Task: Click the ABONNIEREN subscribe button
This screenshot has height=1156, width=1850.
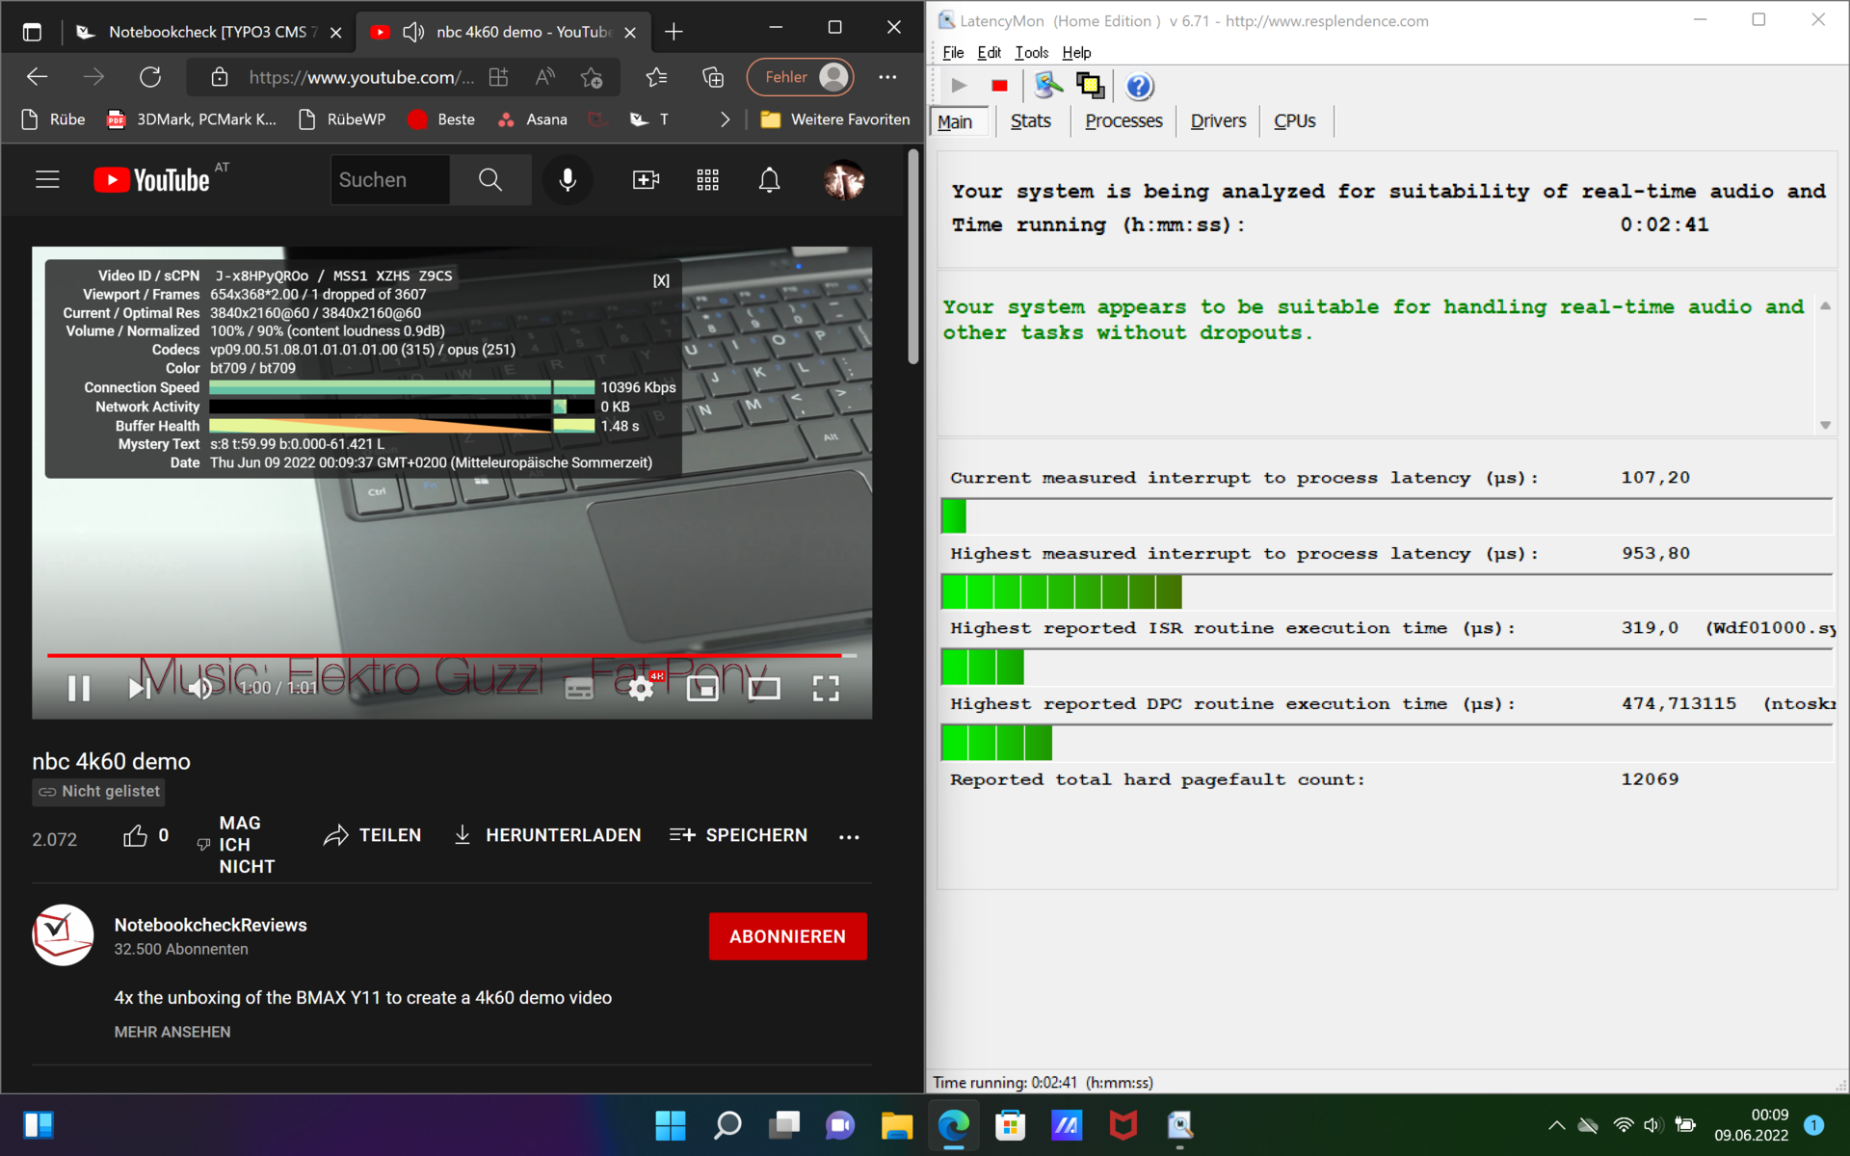Action: [787, 936]
